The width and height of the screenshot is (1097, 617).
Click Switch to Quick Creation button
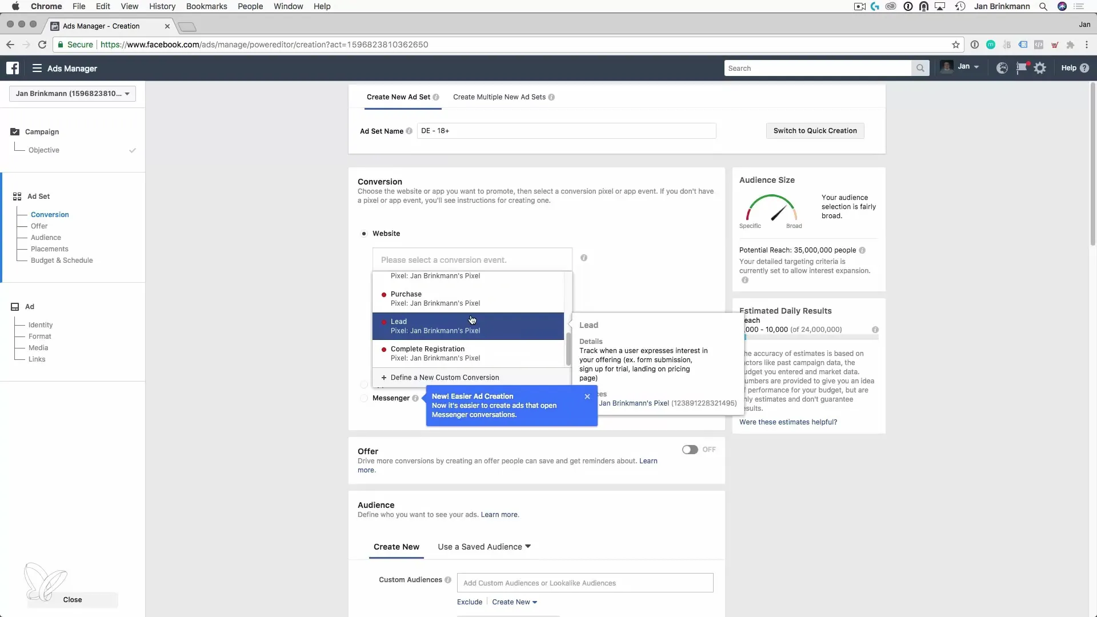(815, 131)
